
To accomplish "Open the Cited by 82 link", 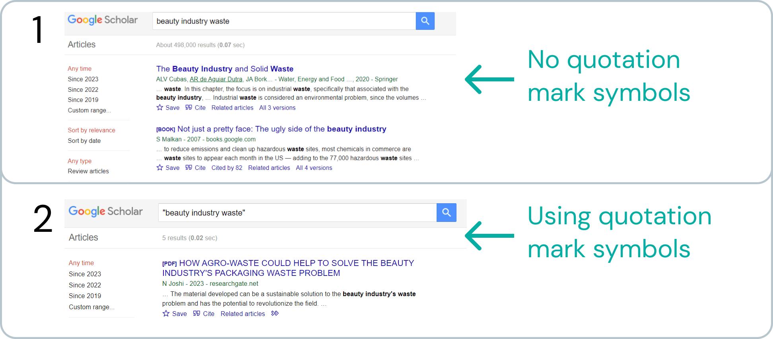I will pos(227,168).
